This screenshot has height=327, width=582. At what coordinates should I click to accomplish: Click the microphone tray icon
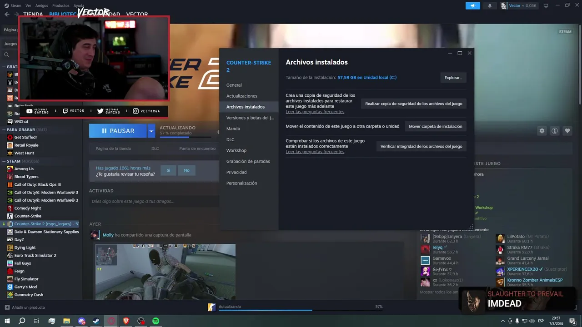coord(517,321)
